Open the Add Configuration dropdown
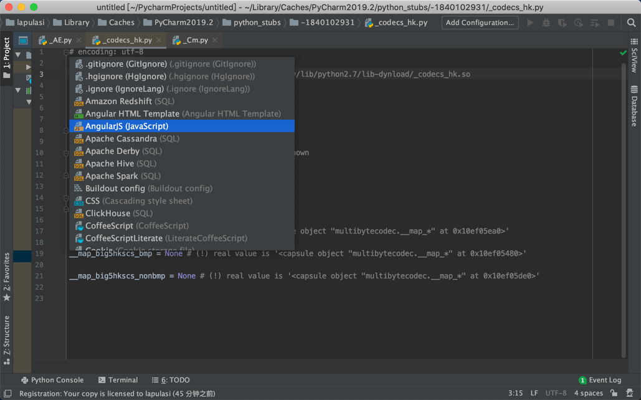Screen dimensions: 641x400 480,22
